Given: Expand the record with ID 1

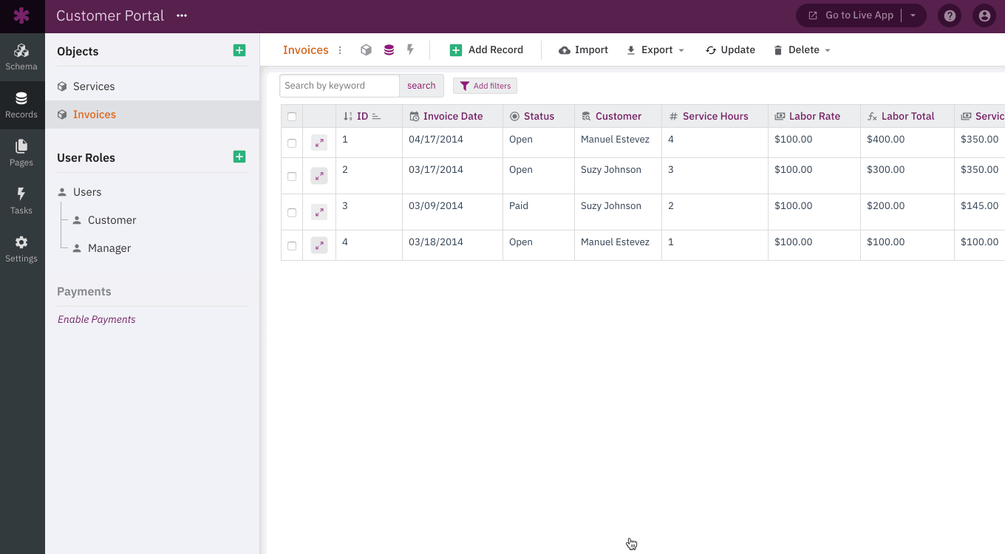Looking at the screenshot, I should (319, 143).
